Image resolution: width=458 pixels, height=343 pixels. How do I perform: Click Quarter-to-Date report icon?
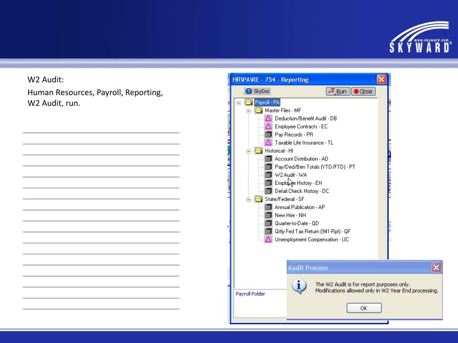[x=268, y=223]
